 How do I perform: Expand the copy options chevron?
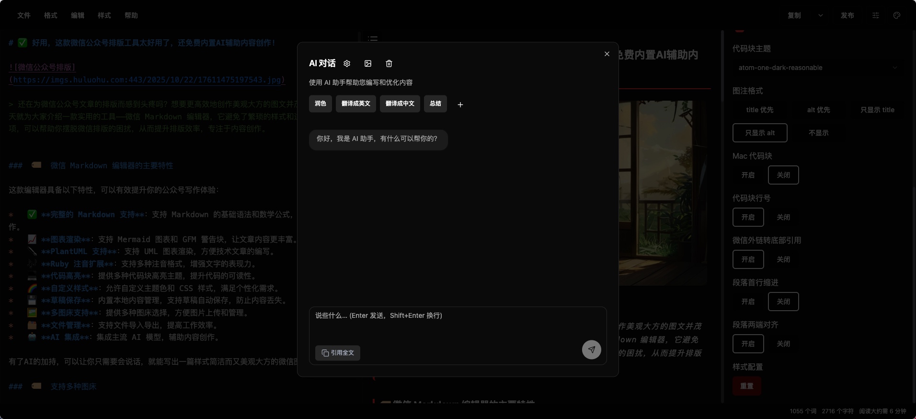point(821,15)
